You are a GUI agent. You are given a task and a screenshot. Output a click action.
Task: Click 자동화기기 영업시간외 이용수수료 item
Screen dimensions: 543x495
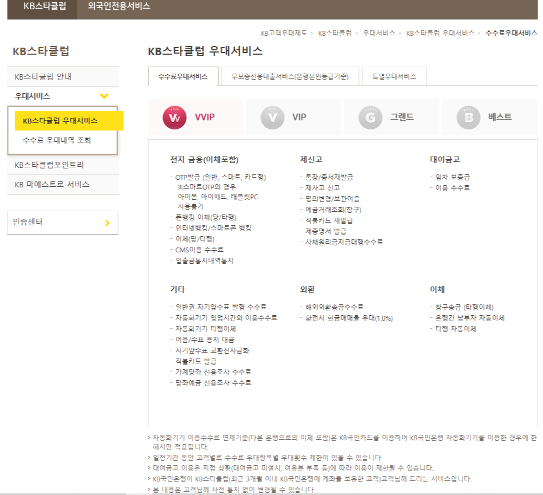(x=226, y=318)
